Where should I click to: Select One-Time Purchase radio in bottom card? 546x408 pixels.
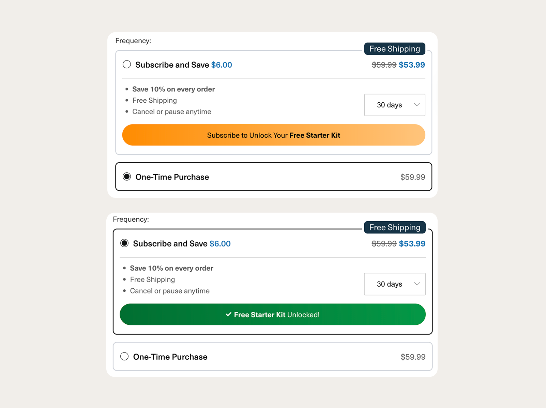[x=124, y=356]
